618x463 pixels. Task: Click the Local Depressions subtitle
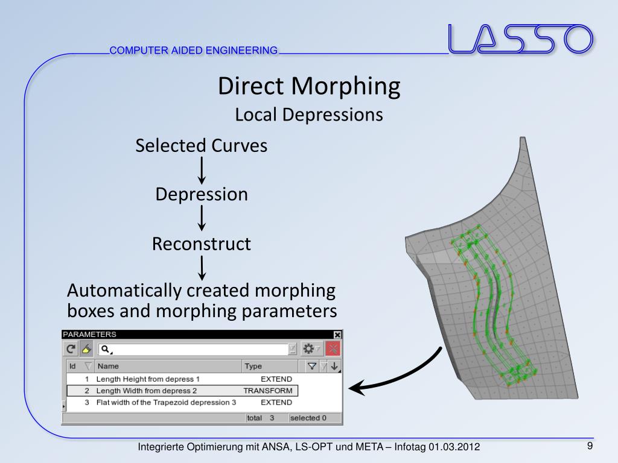click(x=309, y=115)
